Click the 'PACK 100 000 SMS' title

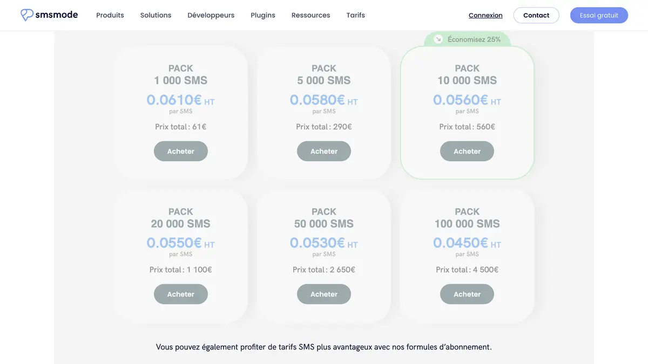coord(467,218)
